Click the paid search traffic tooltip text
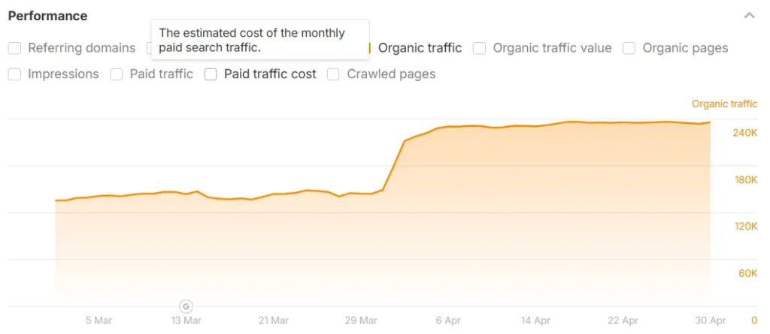770x334 pixels. coord(252,41)
